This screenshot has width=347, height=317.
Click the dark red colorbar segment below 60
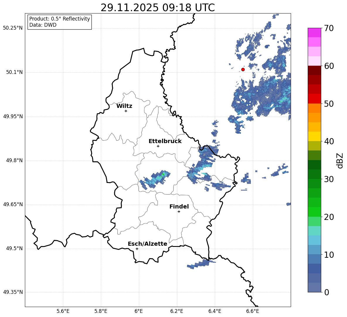pyautogui.click(x=314, y=70)
